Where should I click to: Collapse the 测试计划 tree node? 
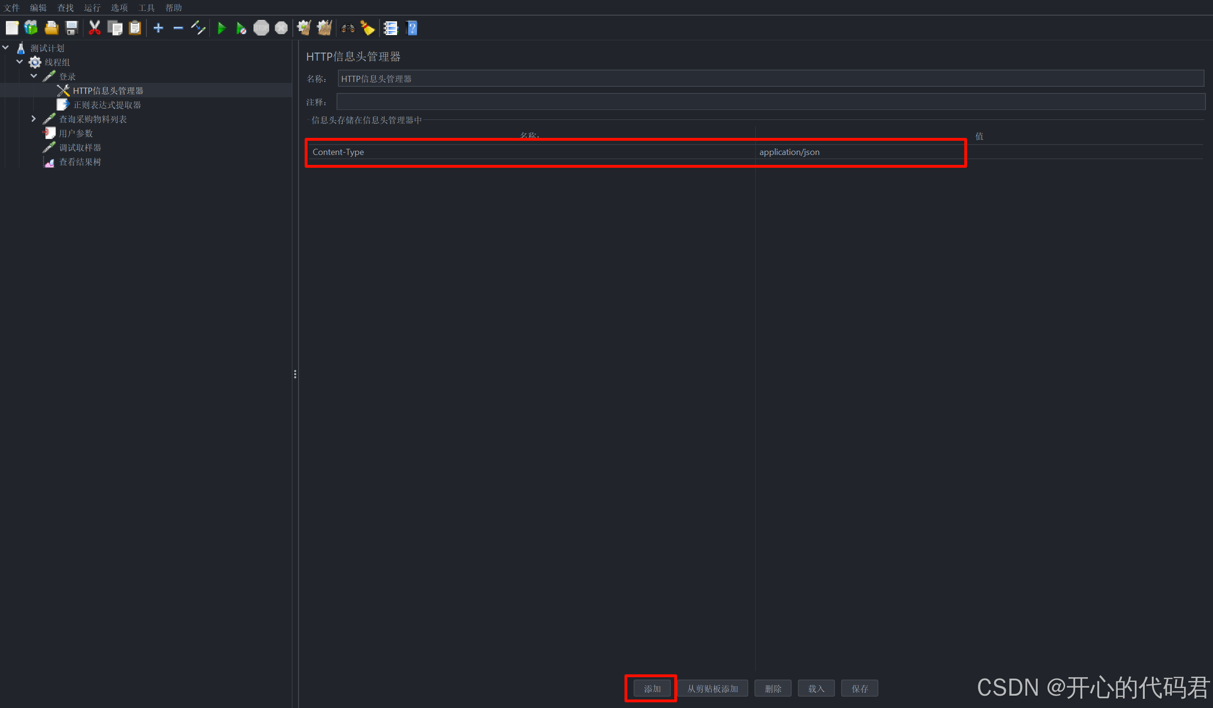click(x=6, y=47)
